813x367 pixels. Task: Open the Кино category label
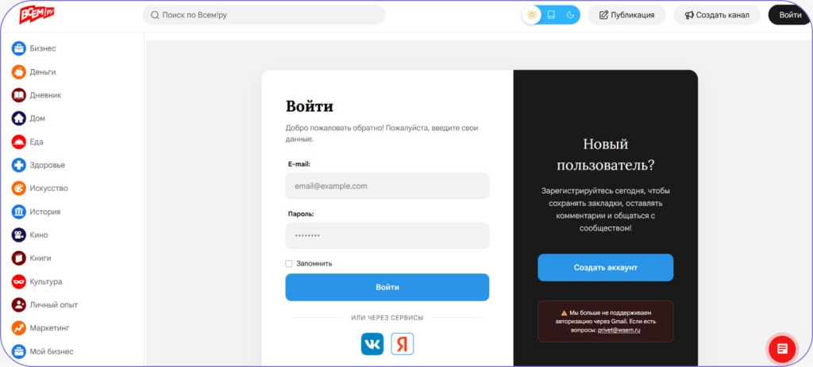point(39,235)
